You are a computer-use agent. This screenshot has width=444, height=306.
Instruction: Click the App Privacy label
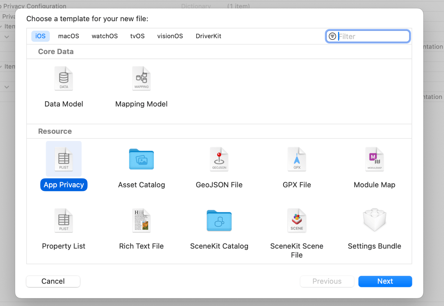64,185
